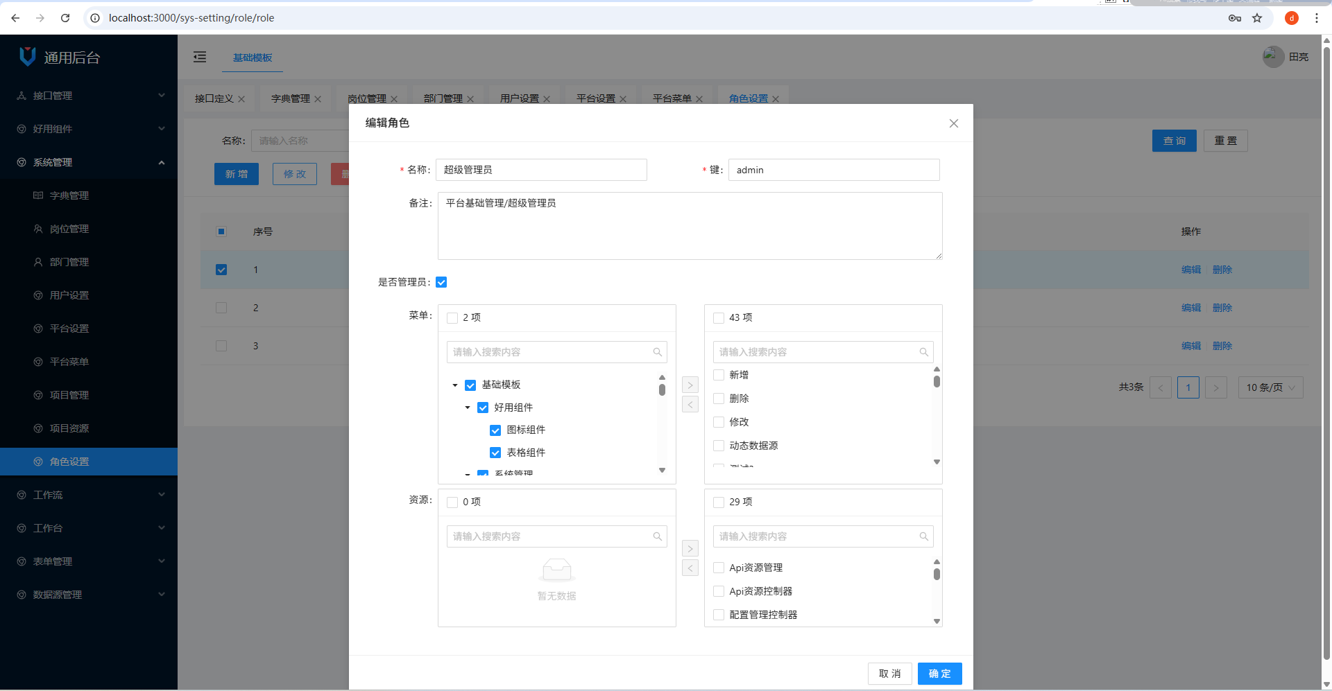The height and width of the screenshot is (691, 1332).
Task: Open the 10条/页 page size dropdown
Action: [1270, 387]
